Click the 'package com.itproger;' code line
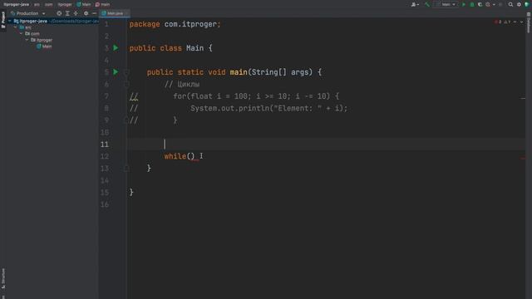The height and width of the screenshot is (299, 532). tap(175, 24)
